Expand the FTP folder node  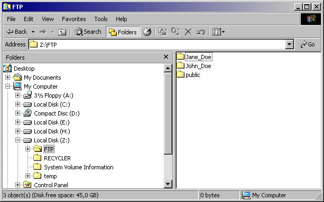coord(27,149)
